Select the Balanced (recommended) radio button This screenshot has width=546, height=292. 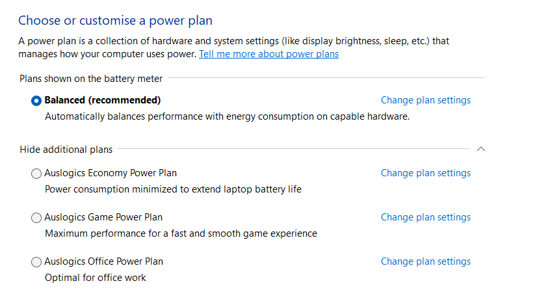[36, 101]
